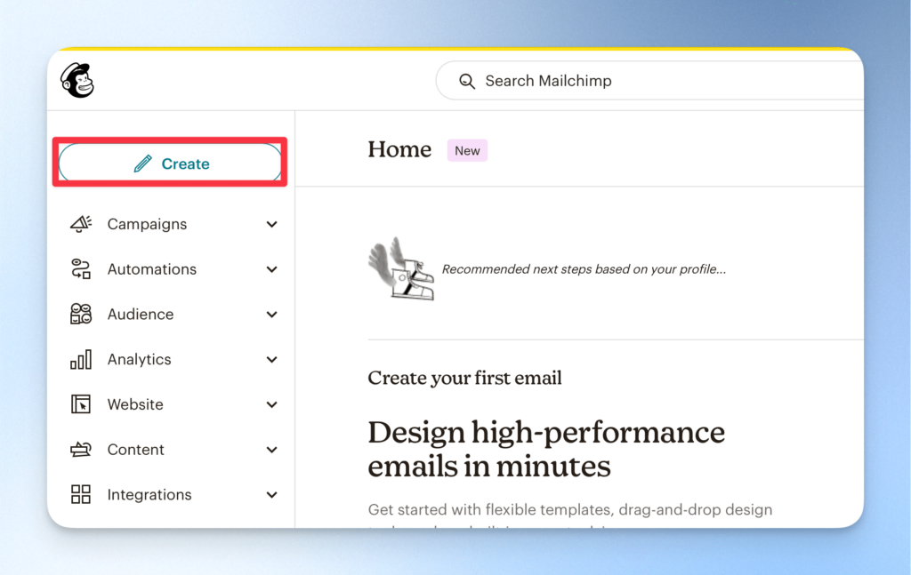This screenshot has height=575, width=911.
Task: Click the pencil icon on Create
Action: pyautogui.click(x=143, y=164)
